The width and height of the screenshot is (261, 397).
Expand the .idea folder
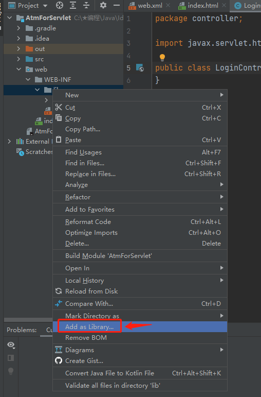click(18, 39)
